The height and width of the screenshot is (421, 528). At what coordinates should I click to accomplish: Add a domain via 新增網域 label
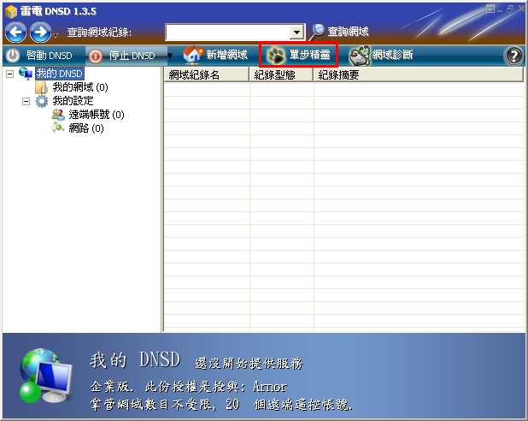(226, 55)
